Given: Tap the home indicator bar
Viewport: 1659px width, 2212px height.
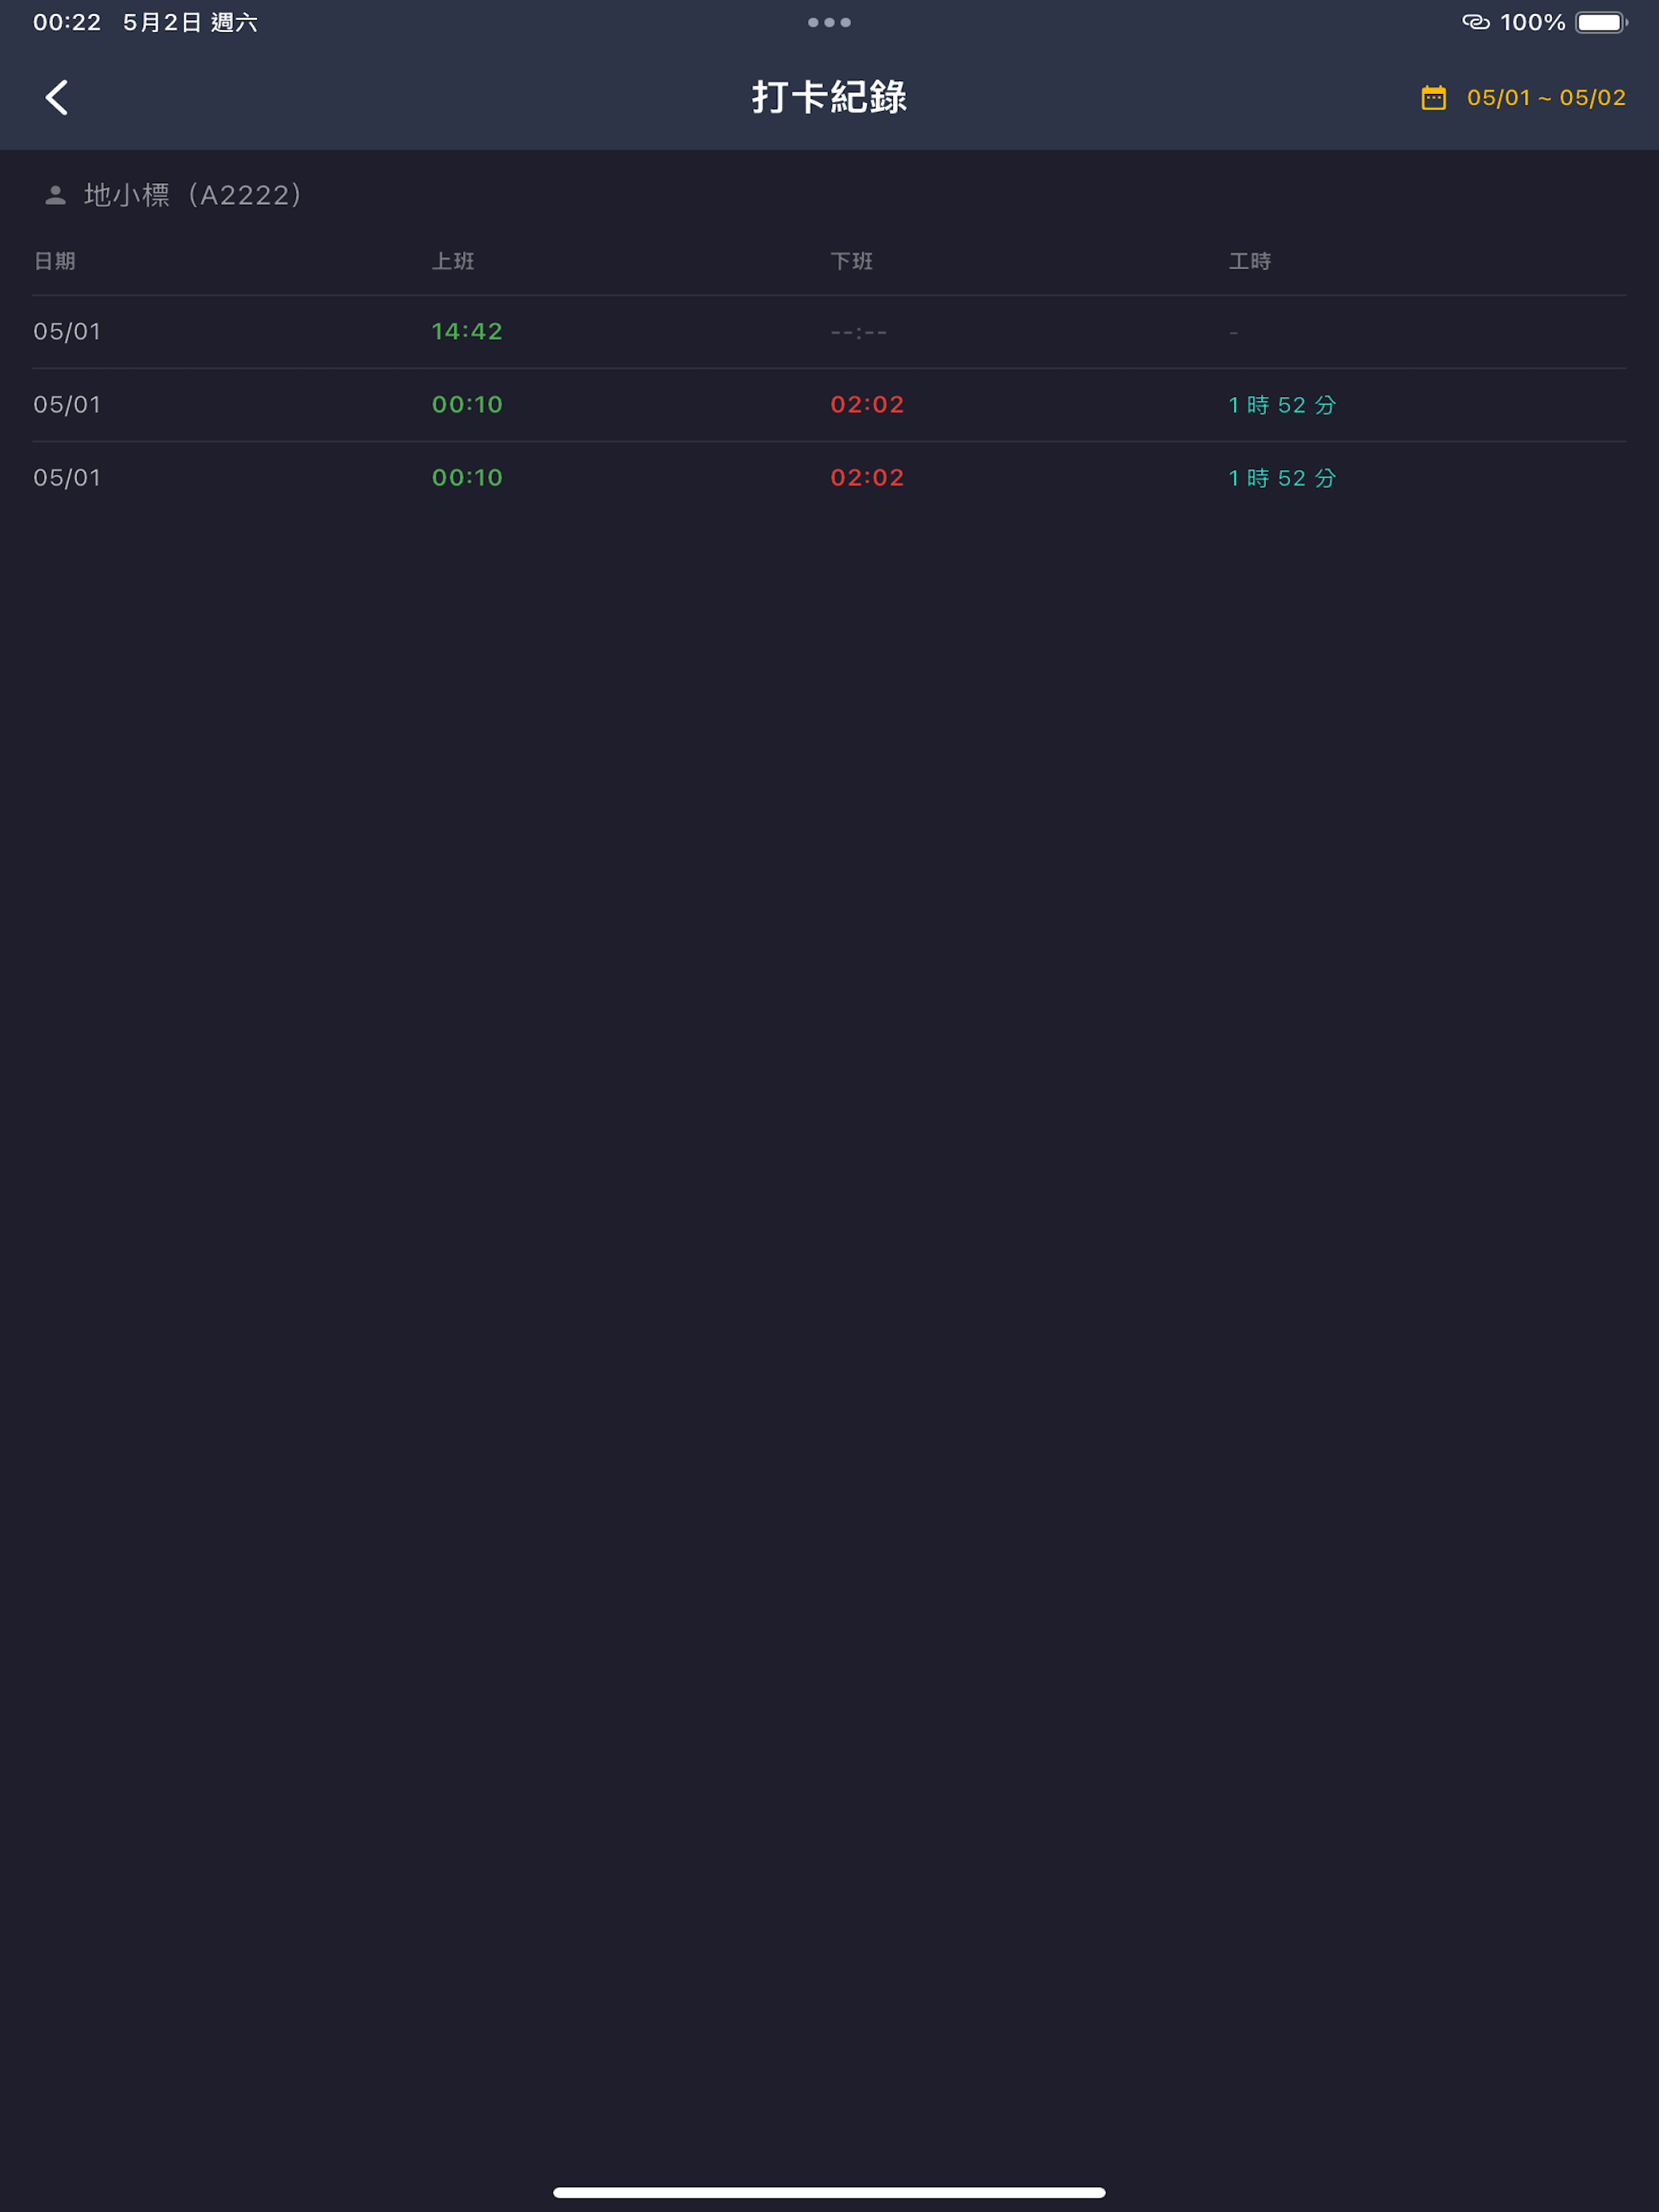Looking at the screenshot, I should 829,2192.
